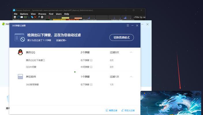Image resolution: width=203 pixels, height=115 pixels.
Task: Open the hamburger menu in 360弹窗过滤器
Action: pyautogui.click(x=128, y=25)
